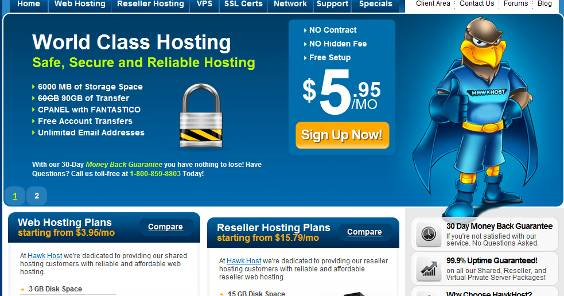Compare Web Hosting Plans
The image size is (564, 296).
[165, 227]
